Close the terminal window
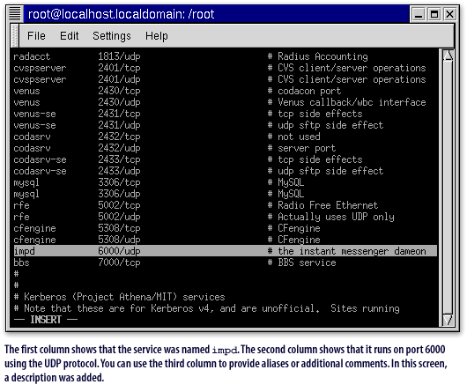The image size is (467, 392). pyautogui.click(x=449, y=14)
